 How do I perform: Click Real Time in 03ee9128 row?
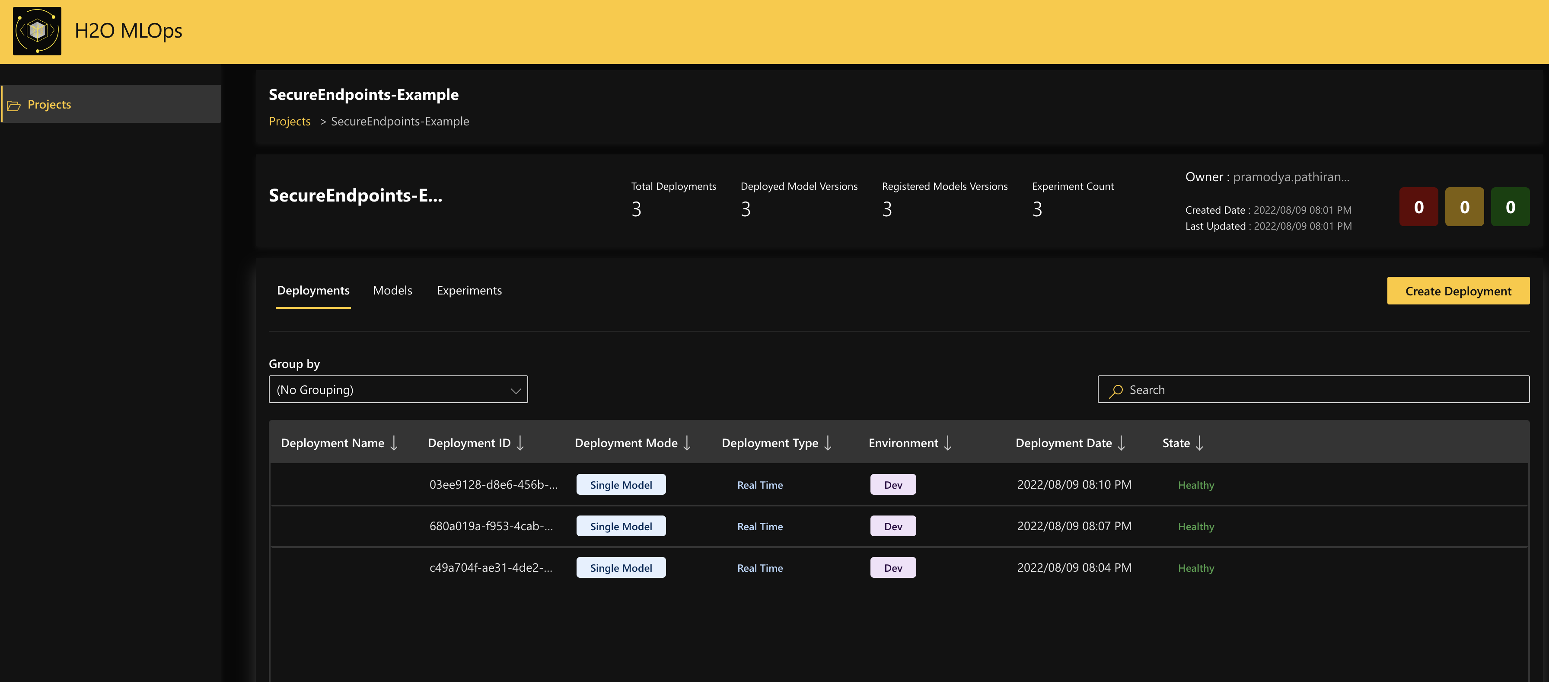point(760,485)
